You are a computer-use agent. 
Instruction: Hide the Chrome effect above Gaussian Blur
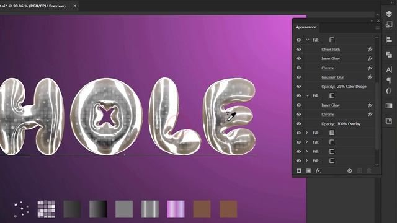coord(299,68)
